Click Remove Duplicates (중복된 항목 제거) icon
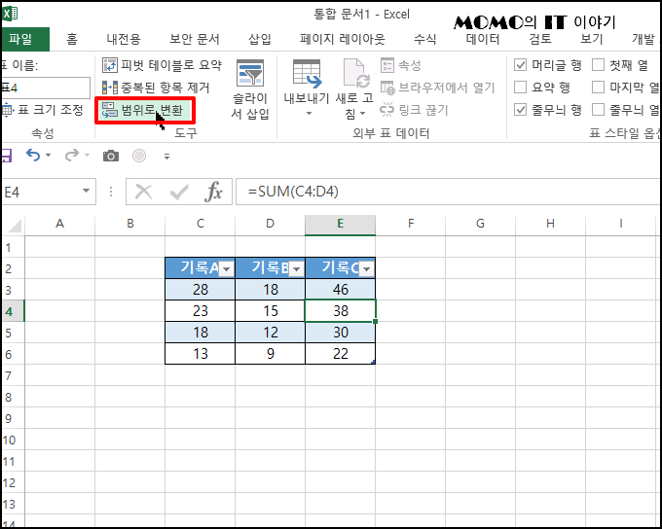The width and height of the screenshot is (662, 529). pyautogui.click(x=110, y=88)
